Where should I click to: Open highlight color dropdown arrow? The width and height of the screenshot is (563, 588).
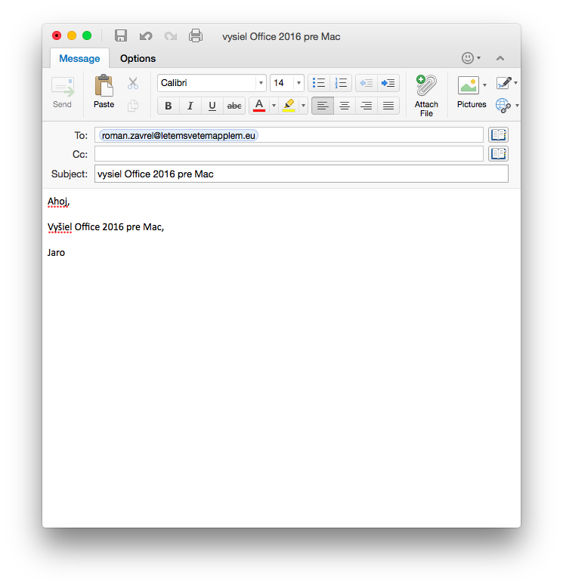click(303, 106)
